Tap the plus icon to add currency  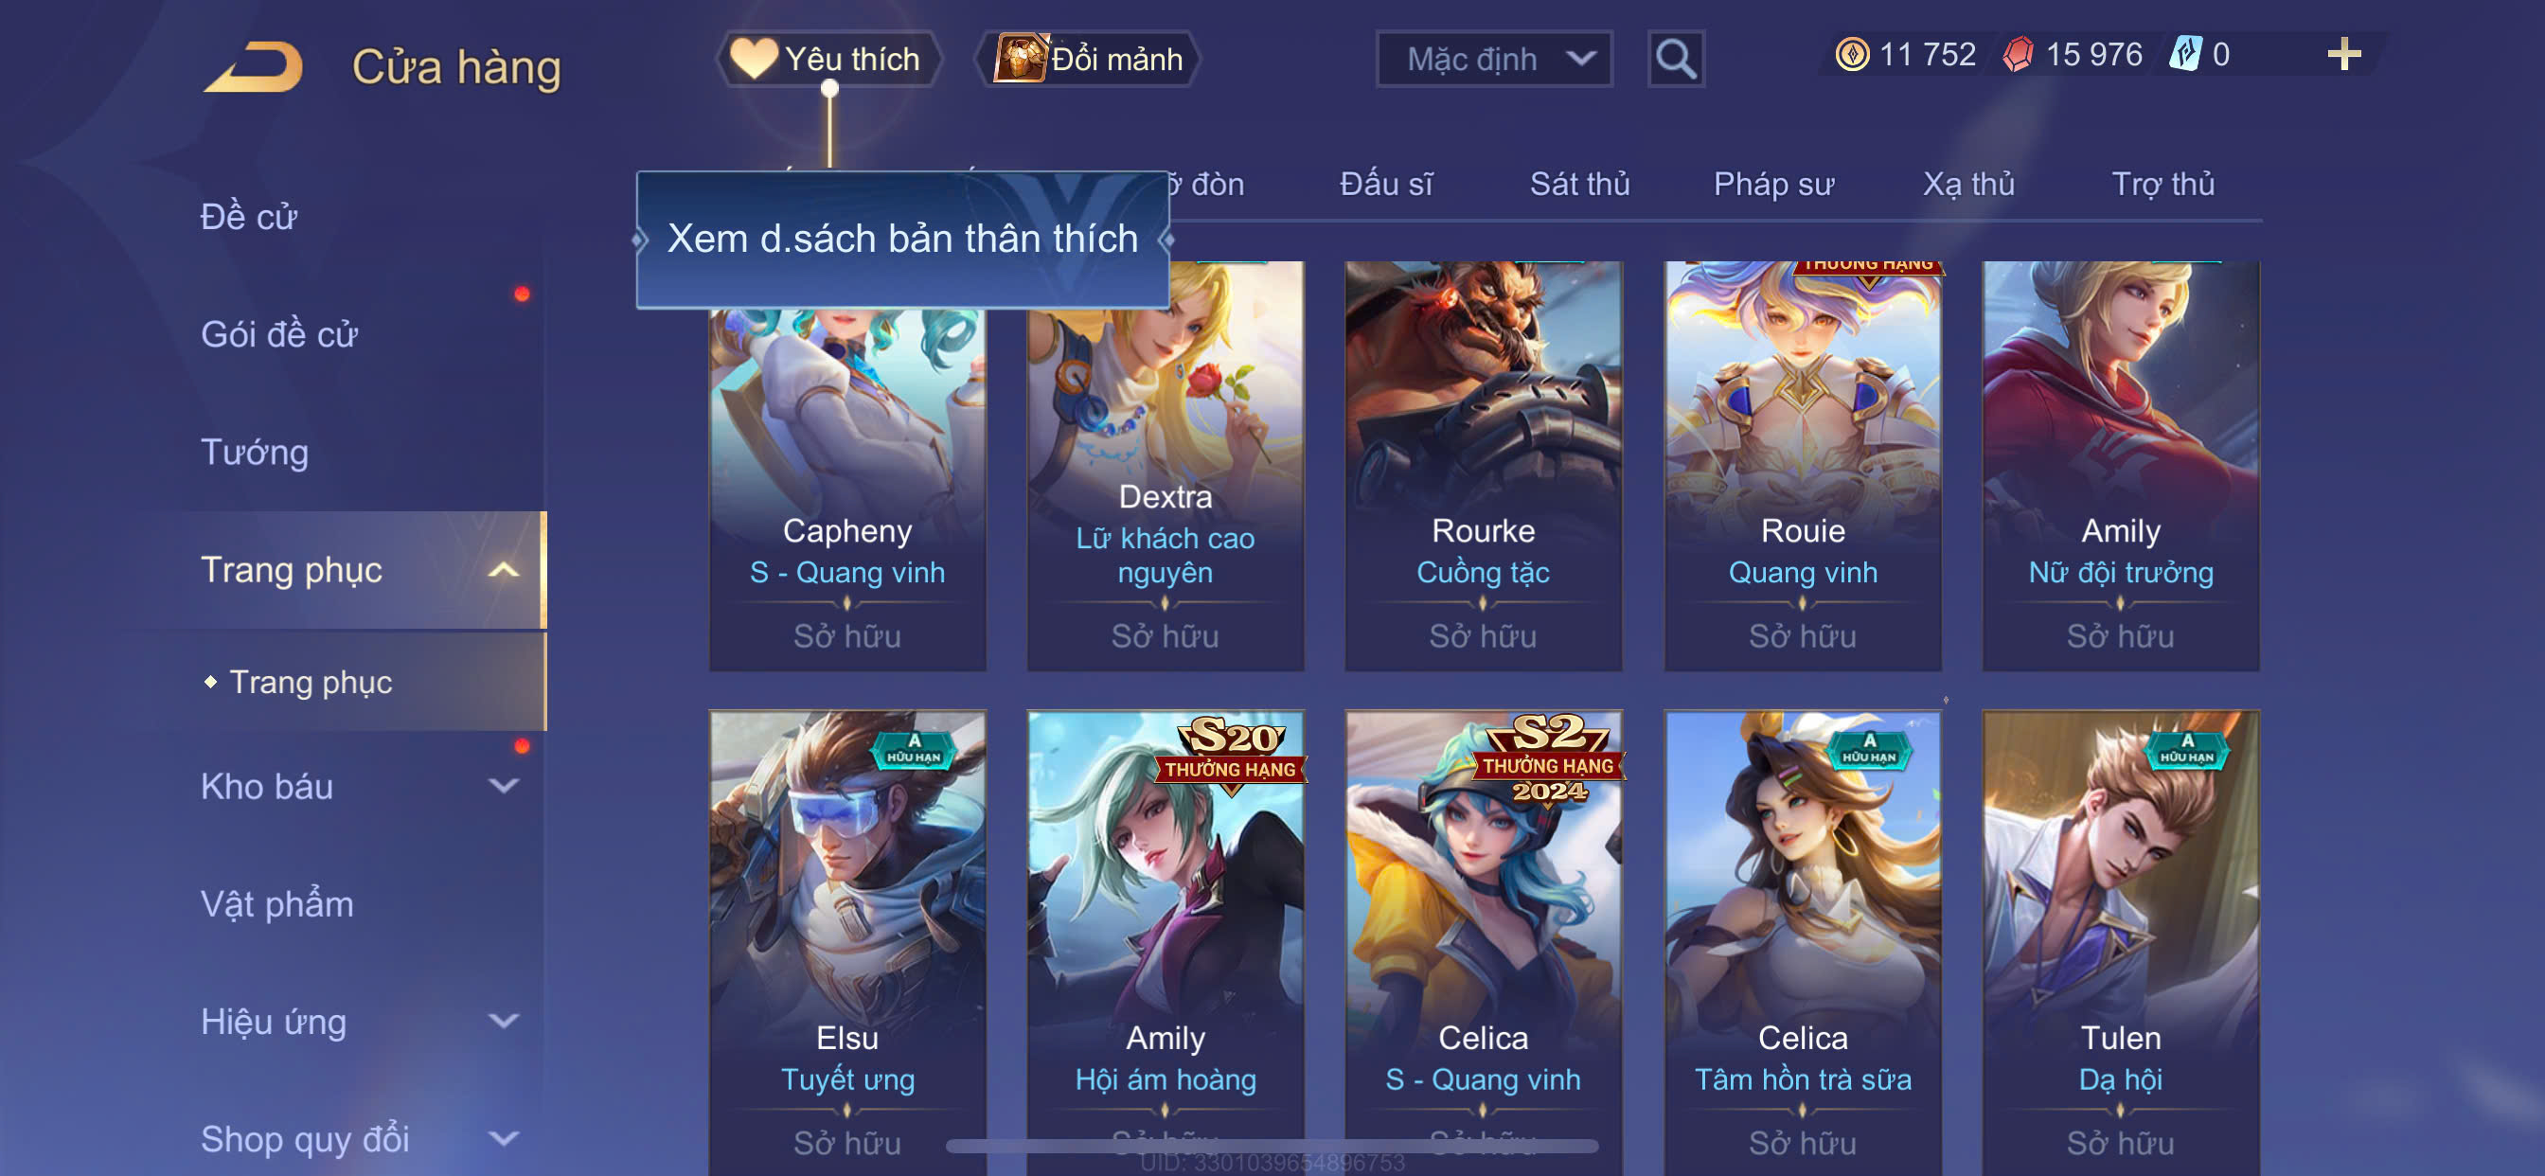(2342, 53)
